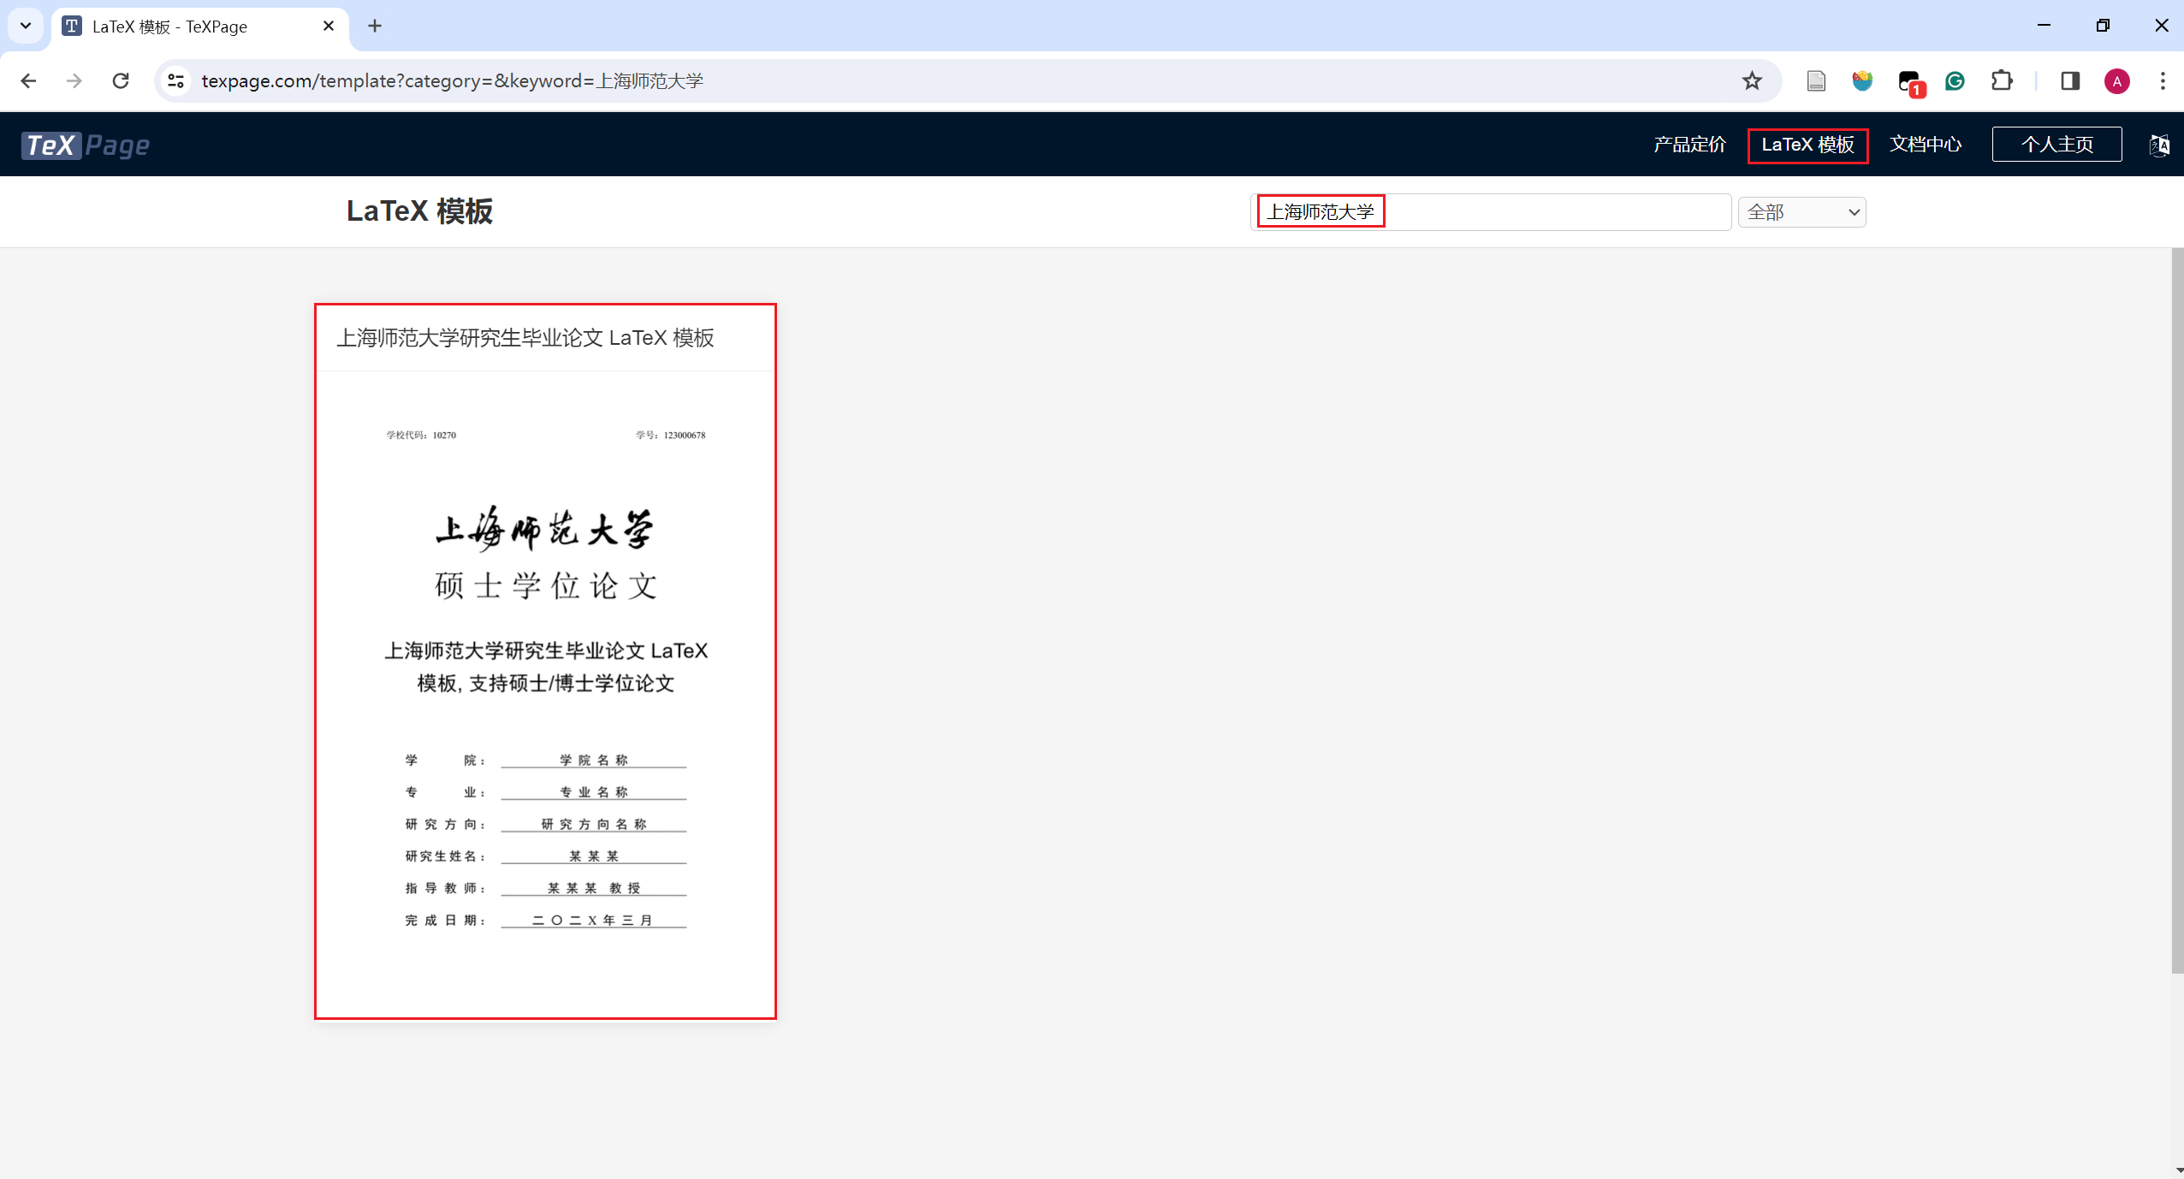The width and height of the screenshot is (2184, 1179).
Task: Open 上海师范大学研究生毕业论文 LaTeX 模板 title
Action: click(525, 338)
